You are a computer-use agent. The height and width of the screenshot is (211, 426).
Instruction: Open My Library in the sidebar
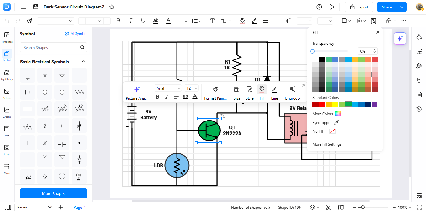click(7, 75)
